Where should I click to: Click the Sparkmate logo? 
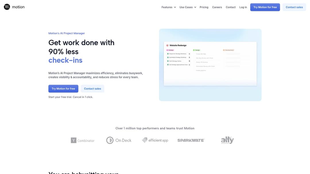click(x=191, y=140)
